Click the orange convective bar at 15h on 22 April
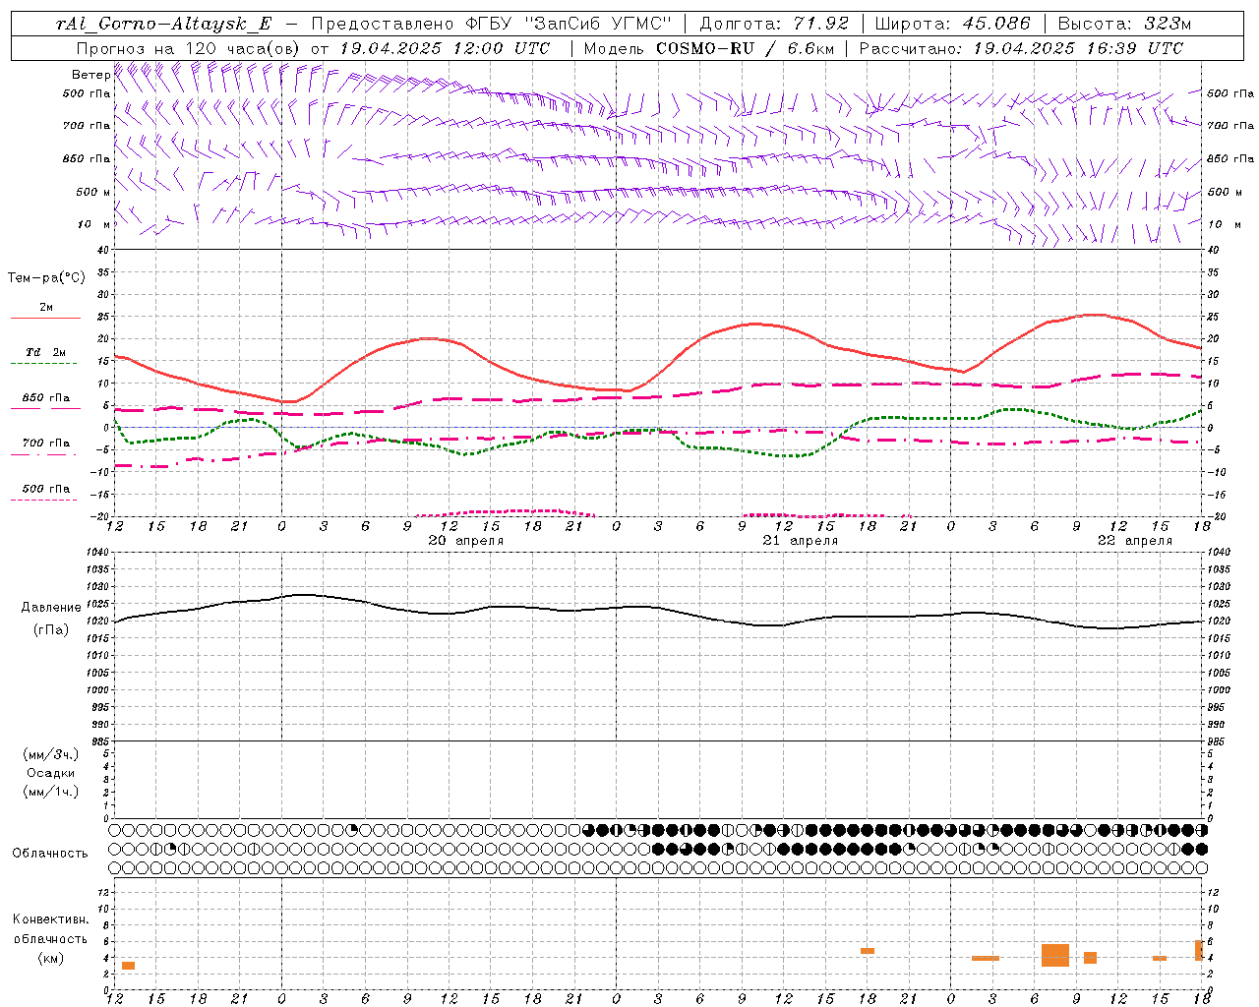 (1160, 958)
